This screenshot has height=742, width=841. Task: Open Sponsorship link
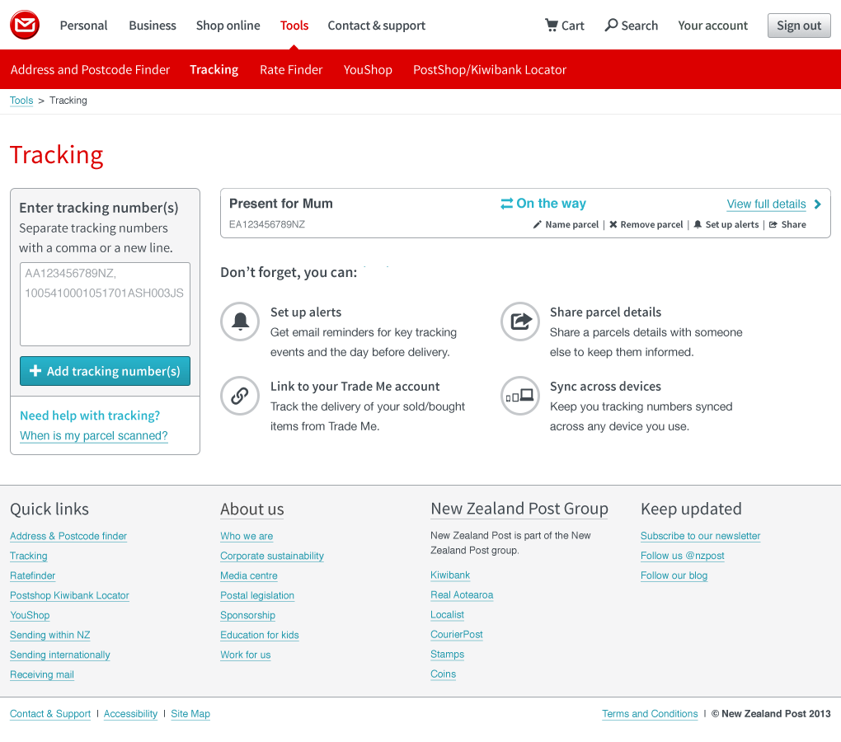248,616
